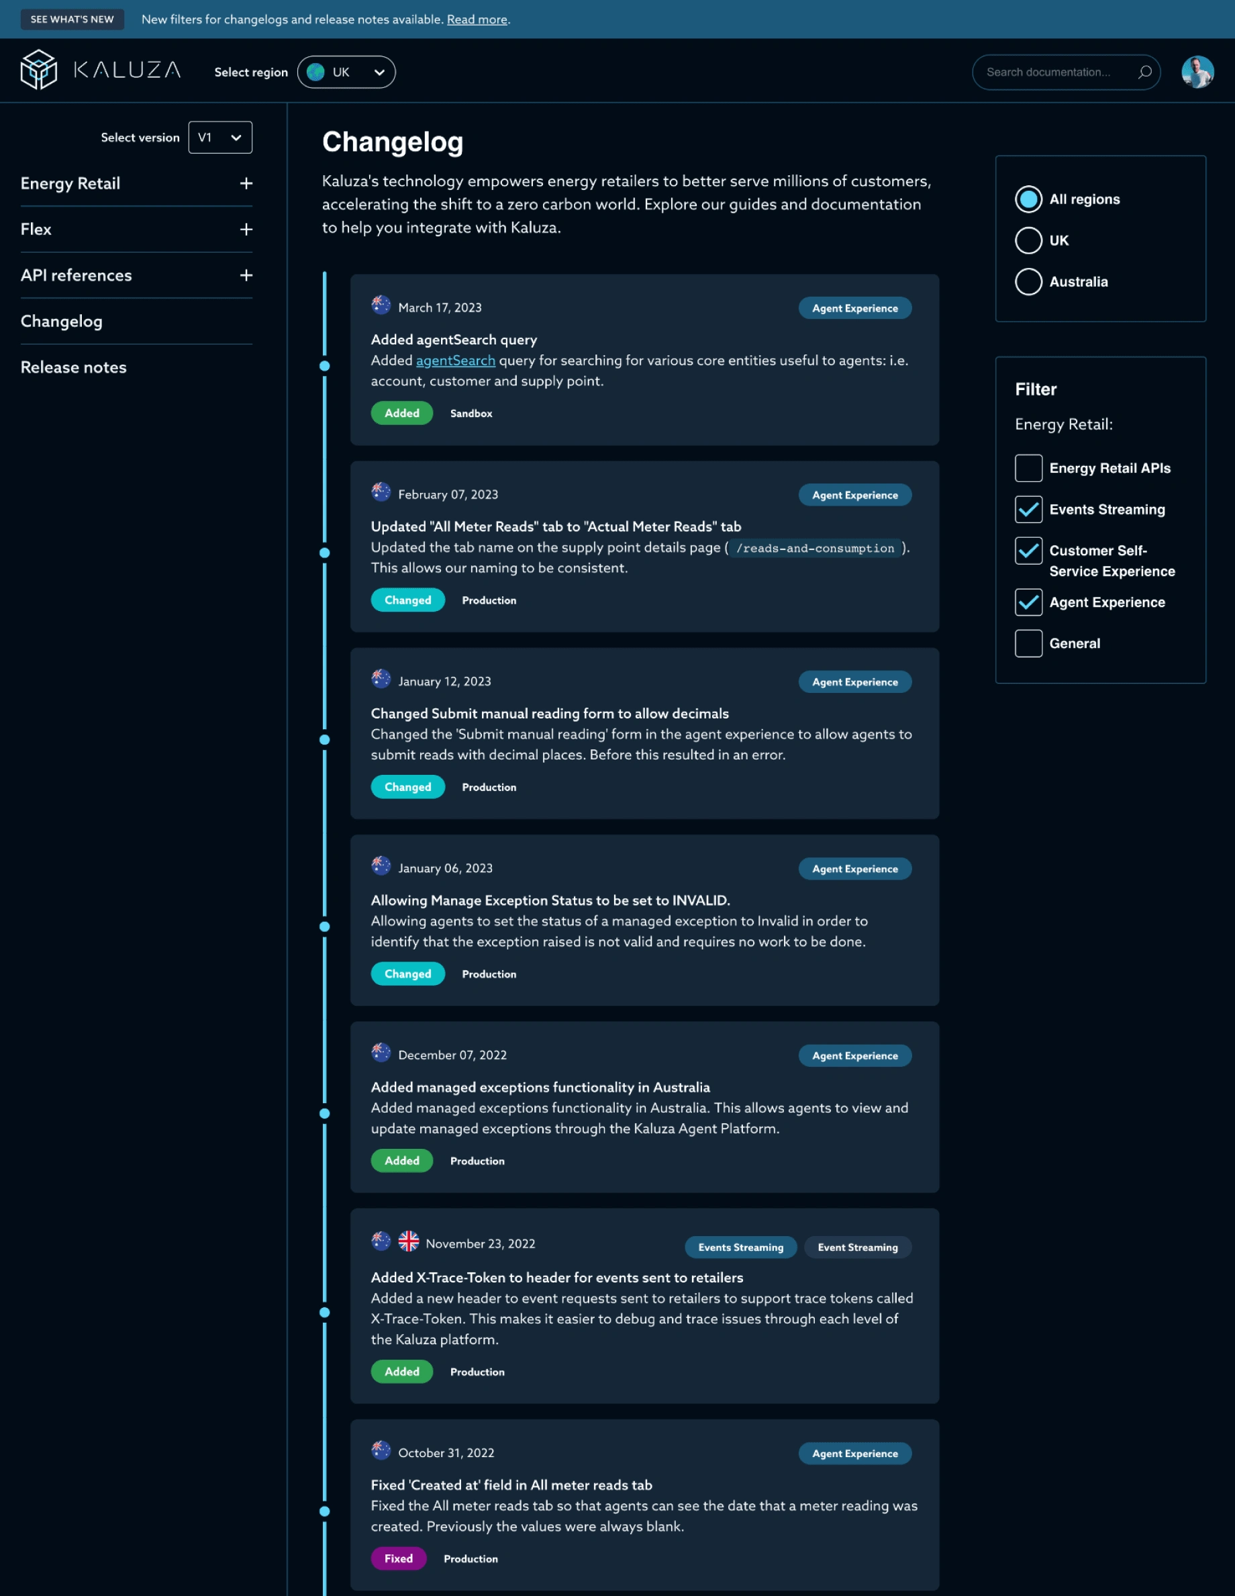This screenshot has height=1596, width=1235.
Task: Select the UK region radio button
Action: tap(1028, 240)
